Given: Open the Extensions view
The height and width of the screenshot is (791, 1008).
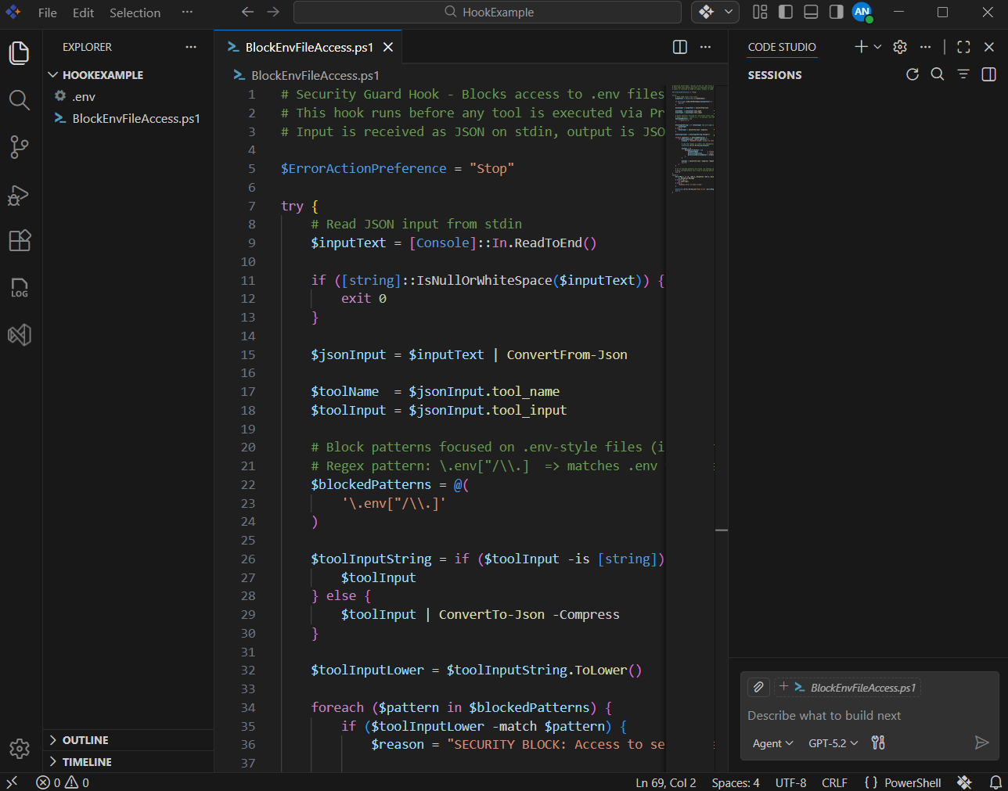Looking at the screenshot, I should tap(19, 243).
